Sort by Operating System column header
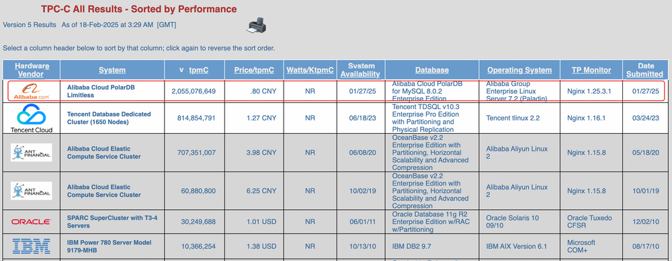 point(519,70)
